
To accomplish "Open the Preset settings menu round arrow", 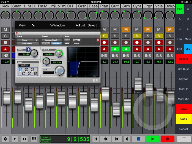I will pos(61,36).
